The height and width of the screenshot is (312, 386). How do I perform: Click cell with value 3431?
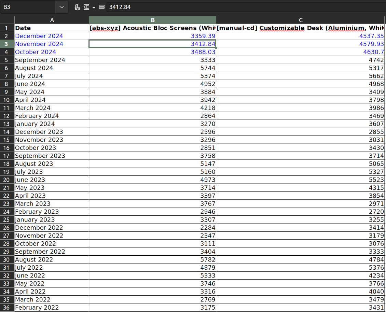pyautogui.click(x=300, y=307)
